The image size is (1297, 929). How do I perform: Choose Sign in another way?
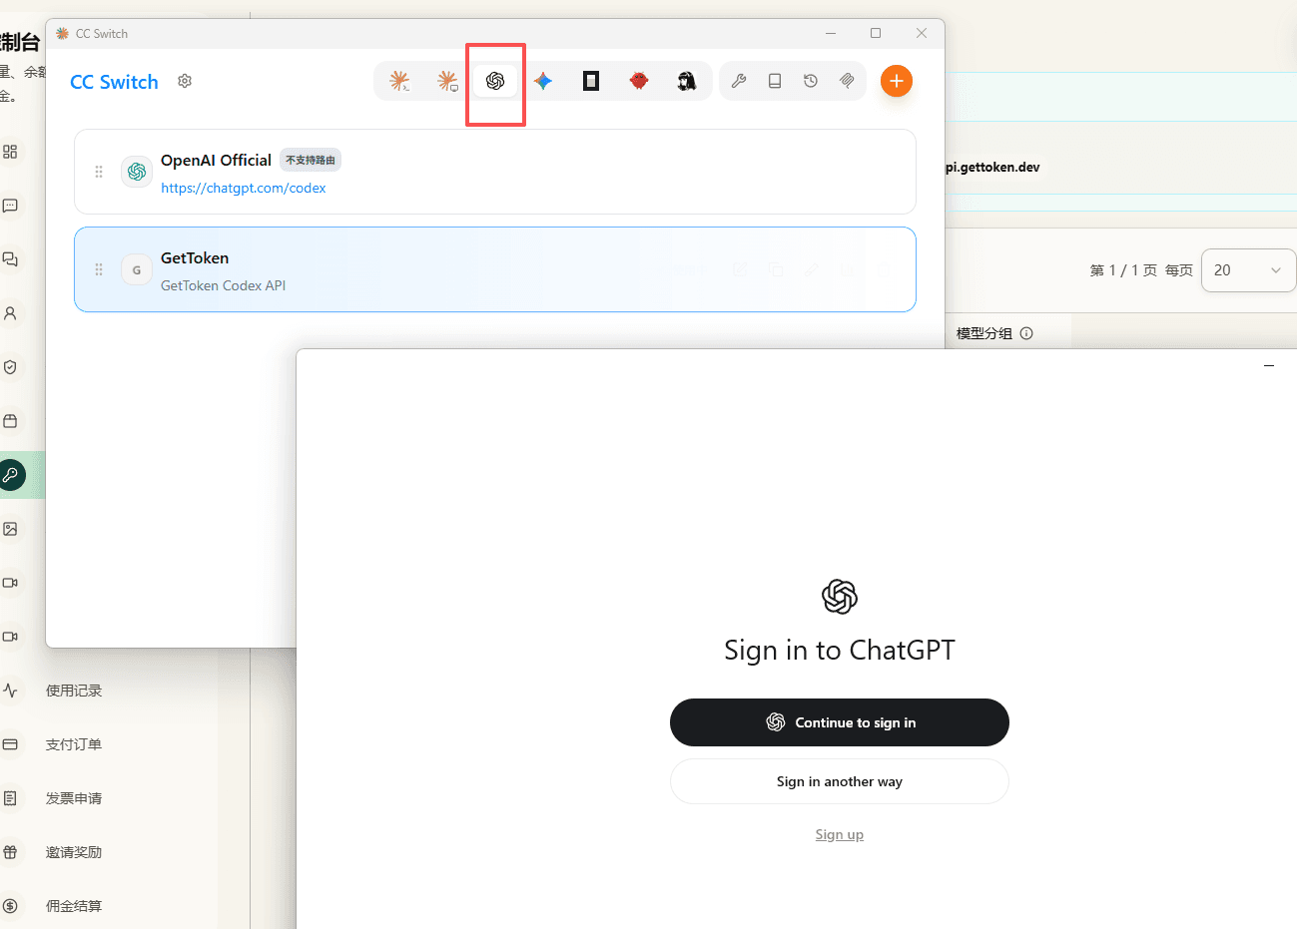pos(840,781)
